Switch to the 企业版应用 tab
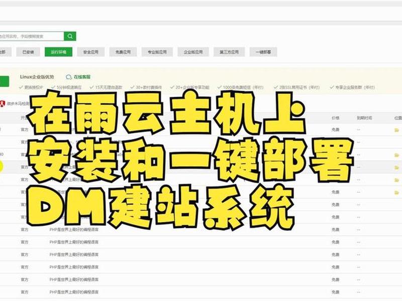 [x=193, y=52]
